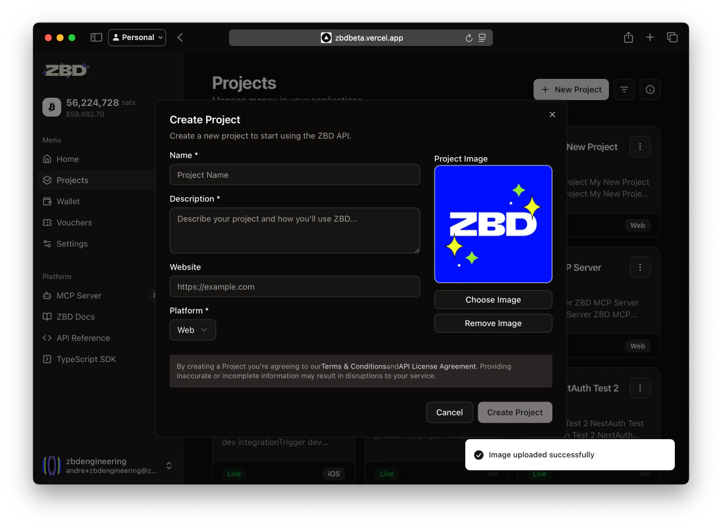The height and width of the screenshot is (528, 722).
Task: Click the zbdbeta.vercel.app address bar
Action: point(360,38)
